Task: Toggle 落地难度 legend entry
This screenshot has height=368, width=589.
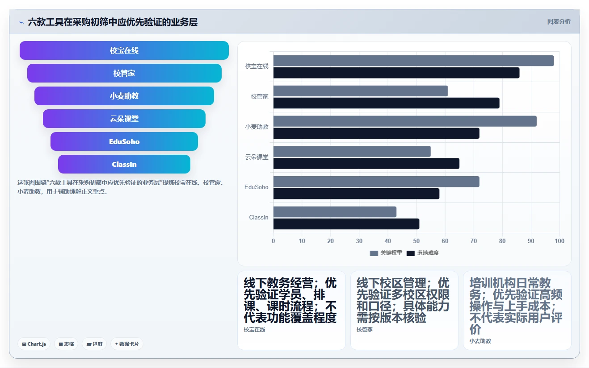Action: point(423,253)
